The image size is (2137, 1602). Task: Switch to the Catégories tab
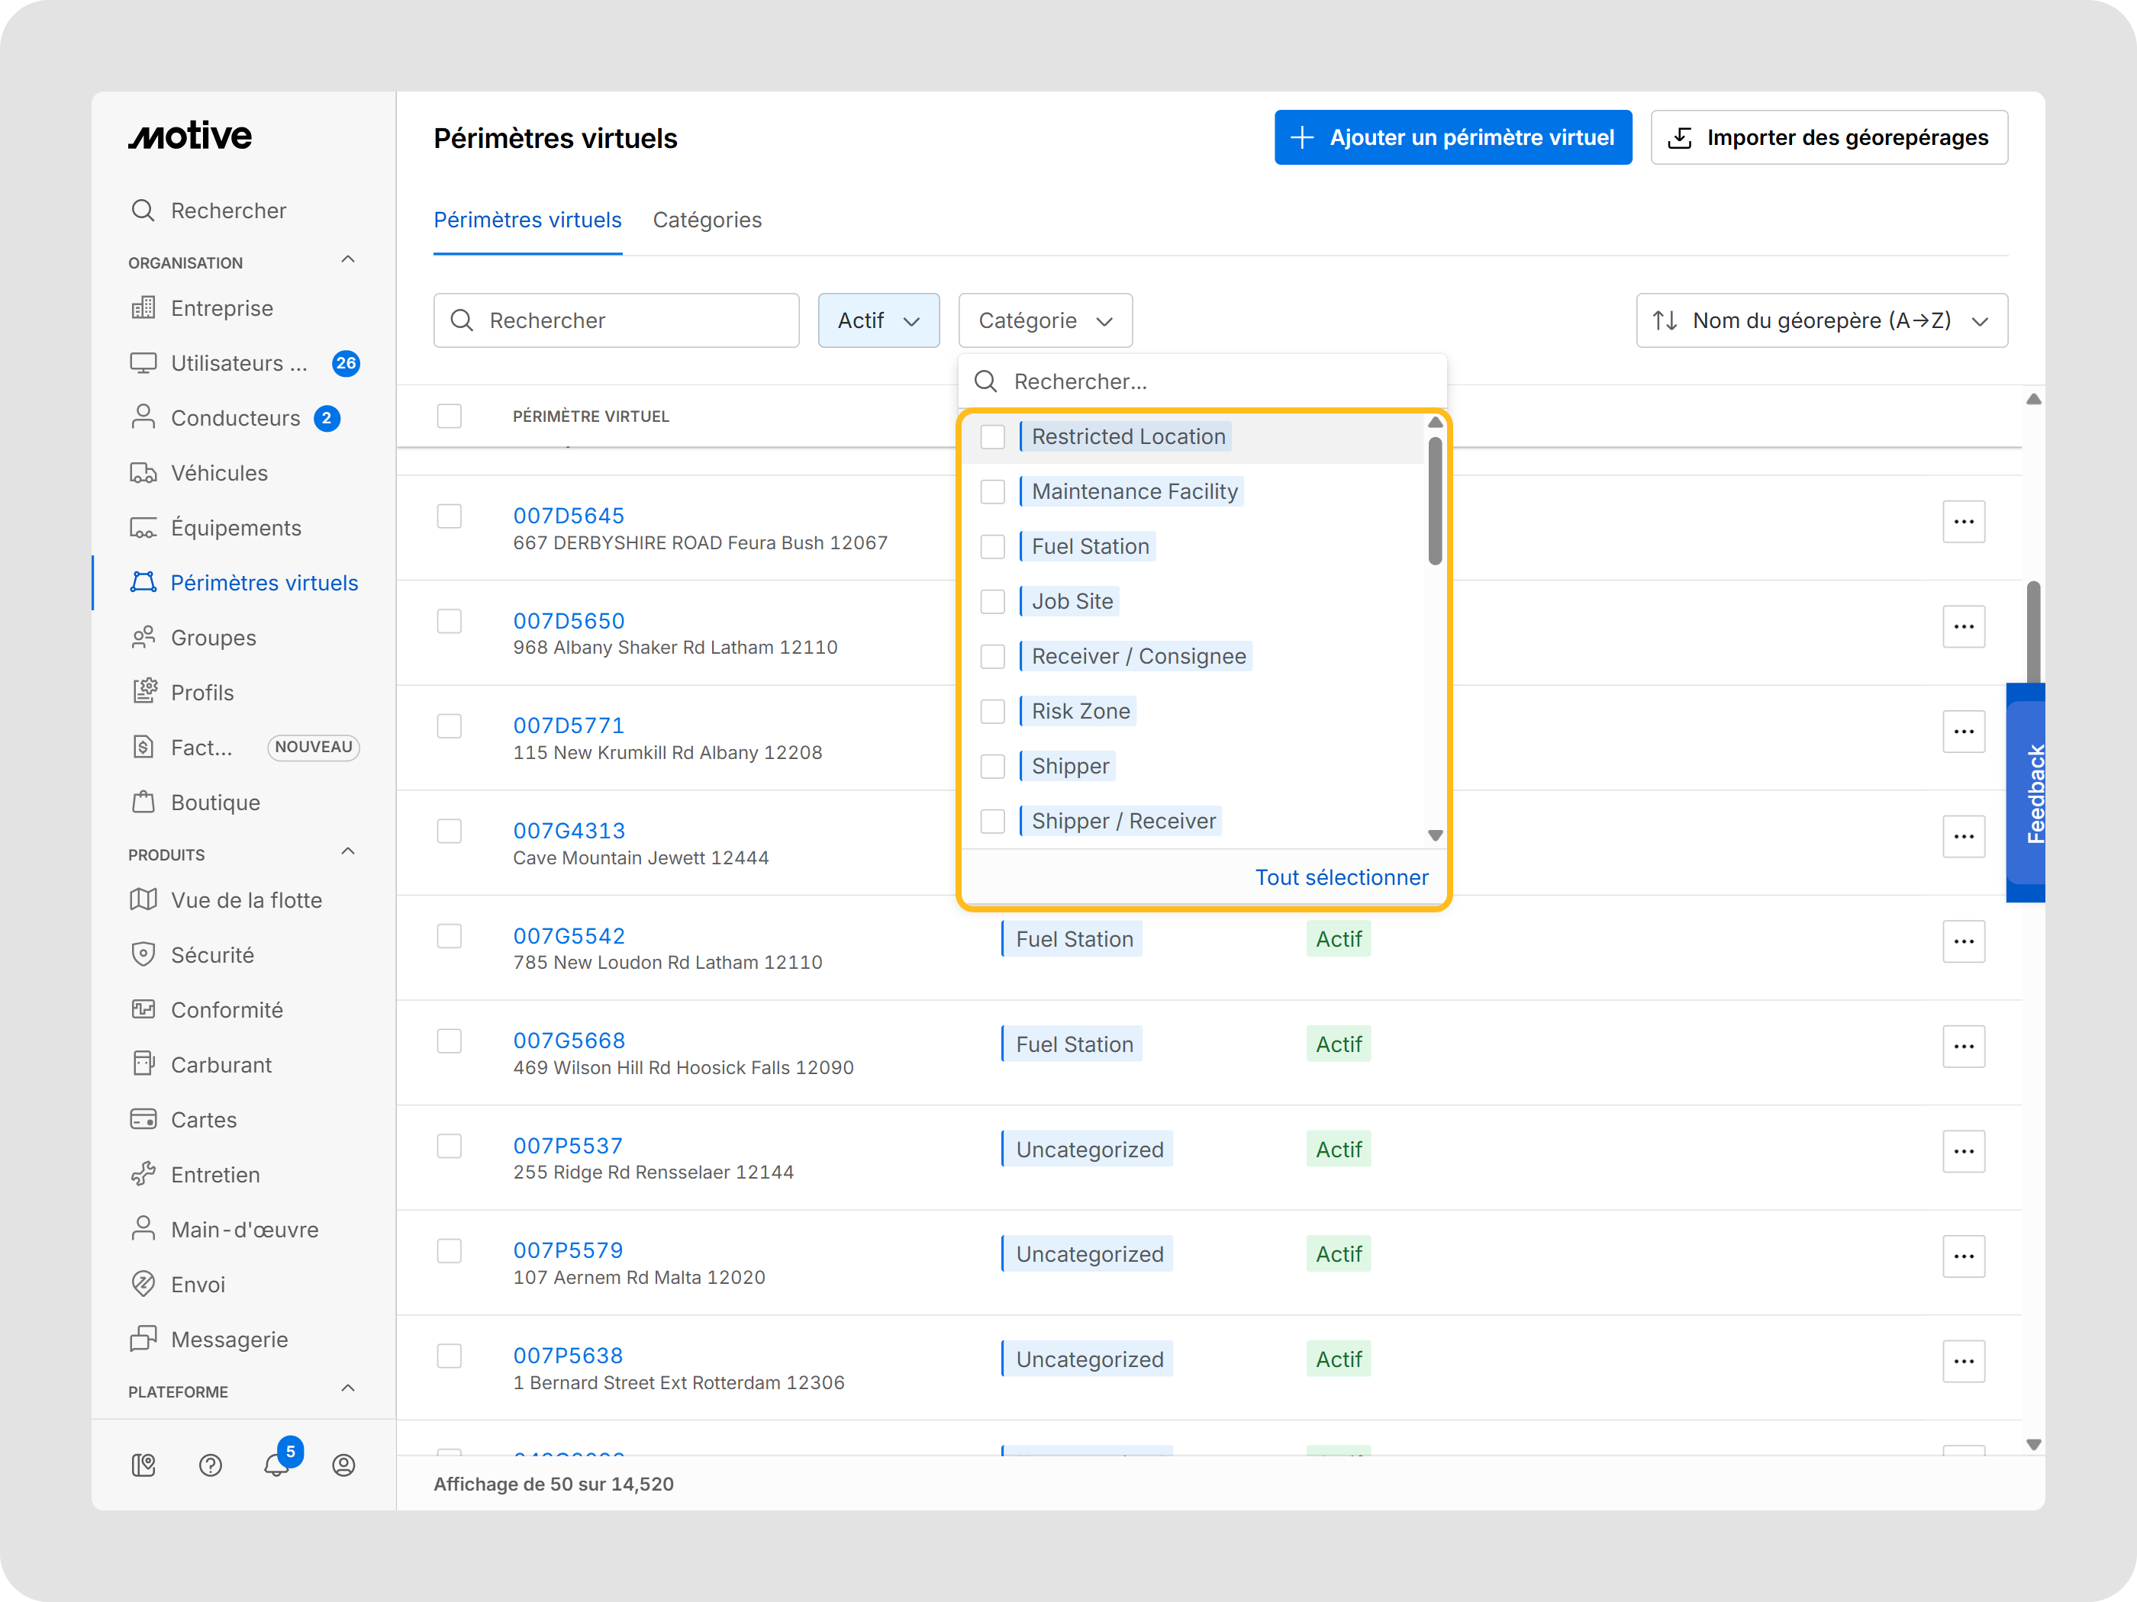(706, 220)
